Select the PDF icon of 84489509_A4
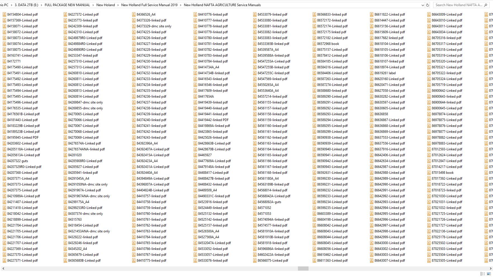493x277 pixels. coord(195,190)
